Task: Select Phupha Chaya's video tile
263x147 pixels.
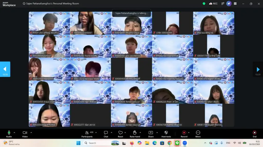Action: point(131,23)
